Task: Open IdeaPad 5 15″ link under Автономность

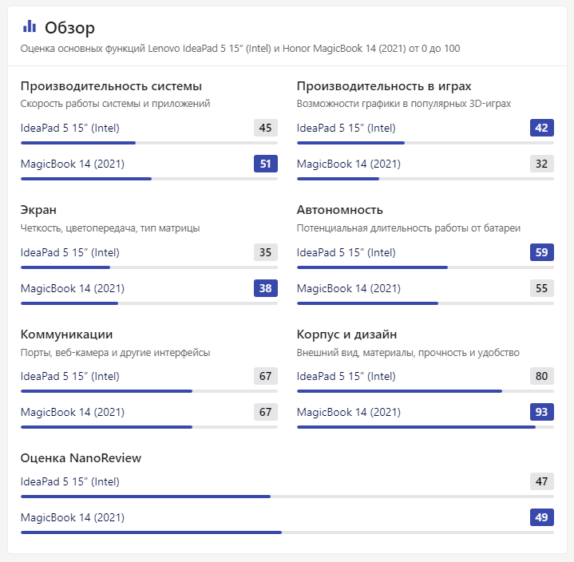Action: tap(346, 252)
